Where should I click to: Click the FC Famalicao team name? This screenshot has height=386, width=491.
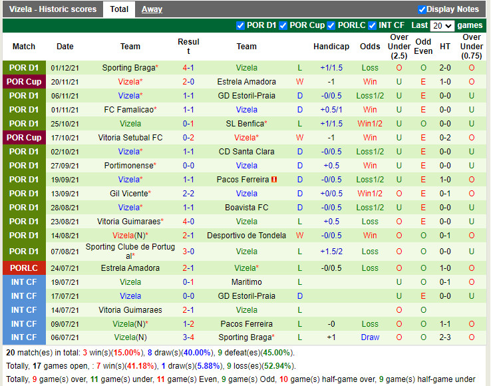click(129, 110)
